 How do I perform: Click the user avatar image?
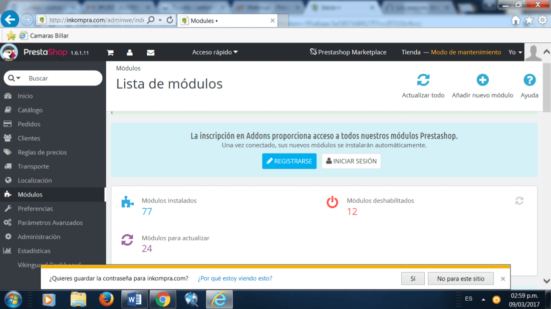533,52
